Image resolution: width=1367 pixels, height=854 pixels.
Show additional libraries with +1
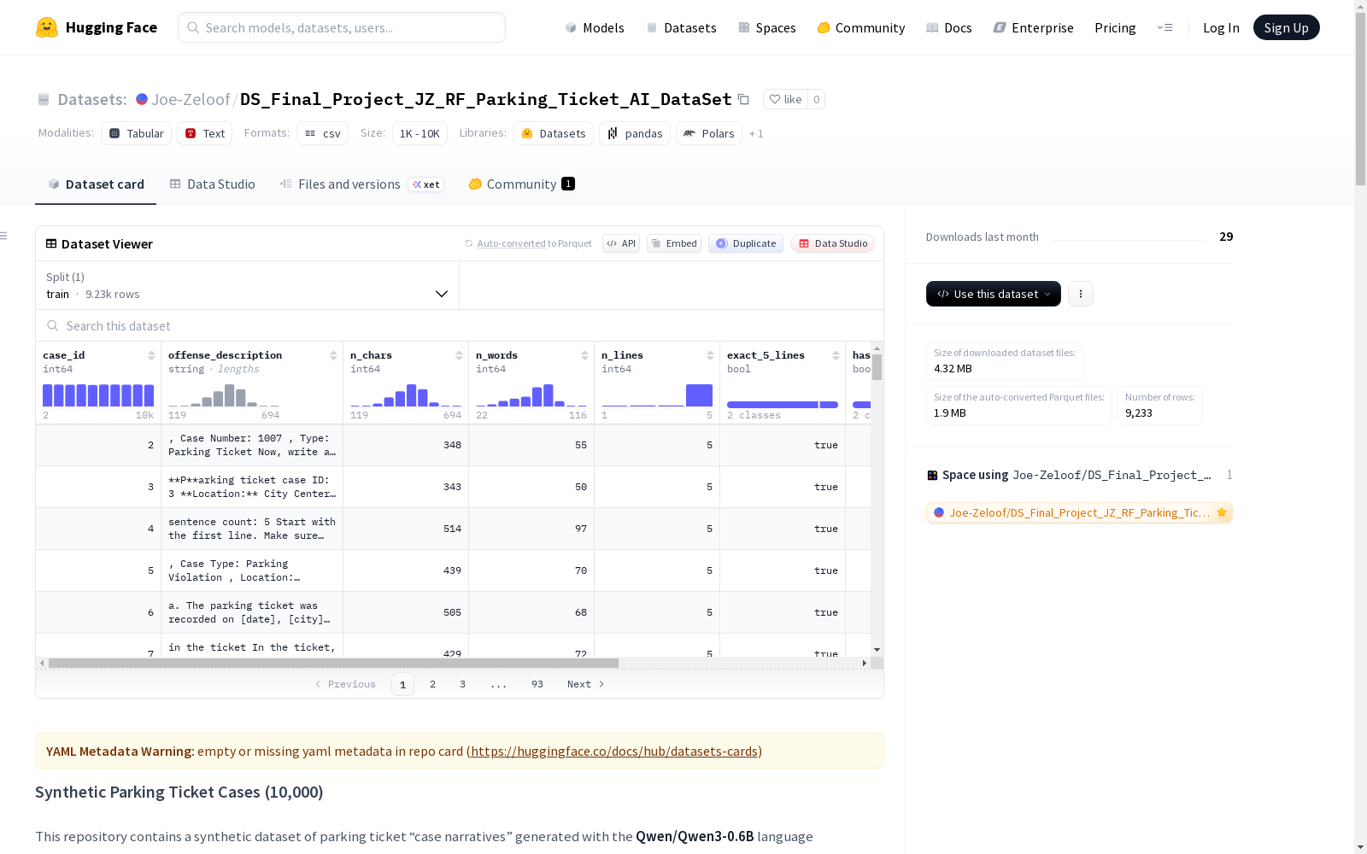[x=756, y=133]
